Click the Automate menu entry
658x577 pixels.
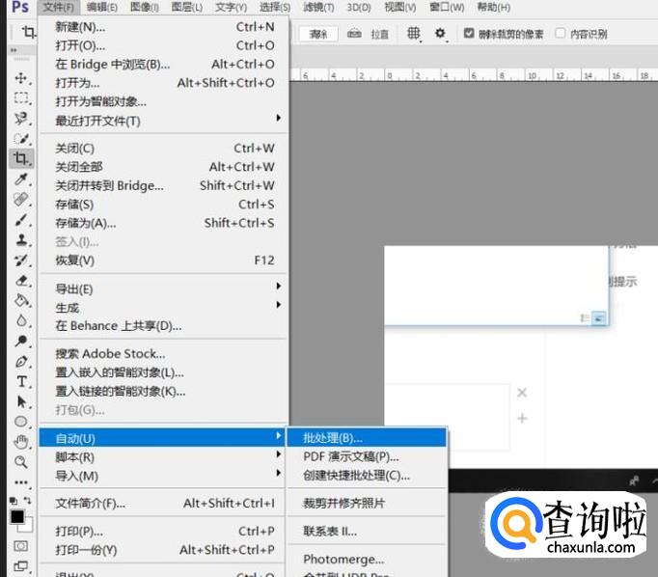(162, 438)
